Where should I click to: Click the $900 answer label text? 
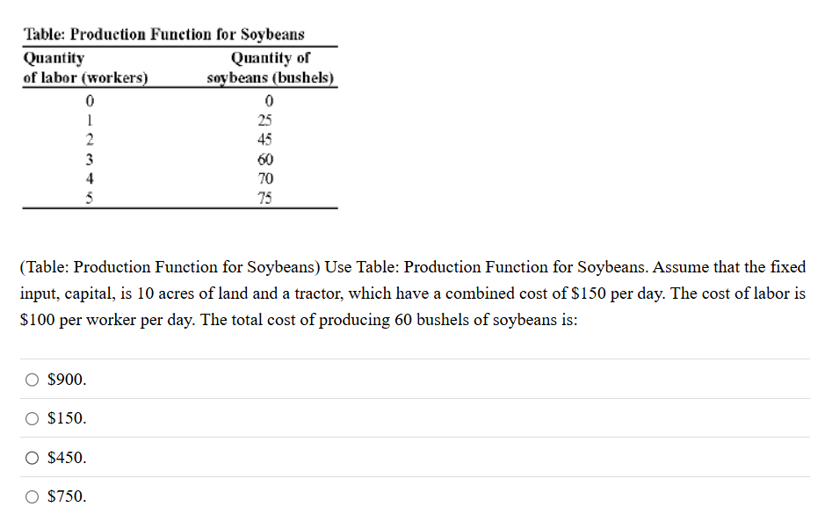point(67,379)
